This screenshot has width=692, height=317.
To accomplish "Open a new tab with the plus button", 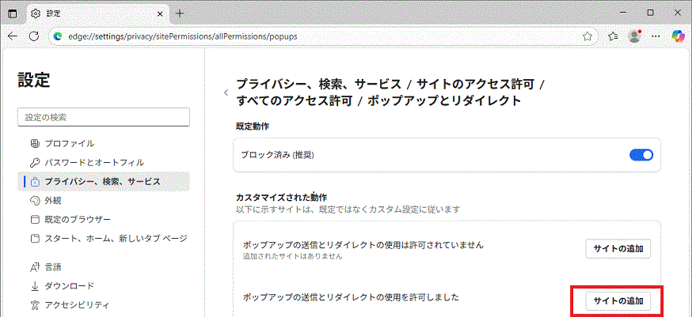I will [x=180, y=13].
